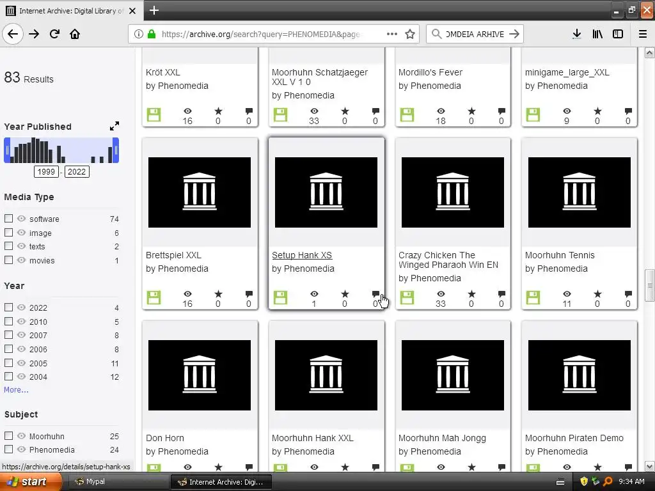Viewport: 655px width, 491px height.
Task: Click reviews bubble on minigame_large_XXL card
Action: 628,111
